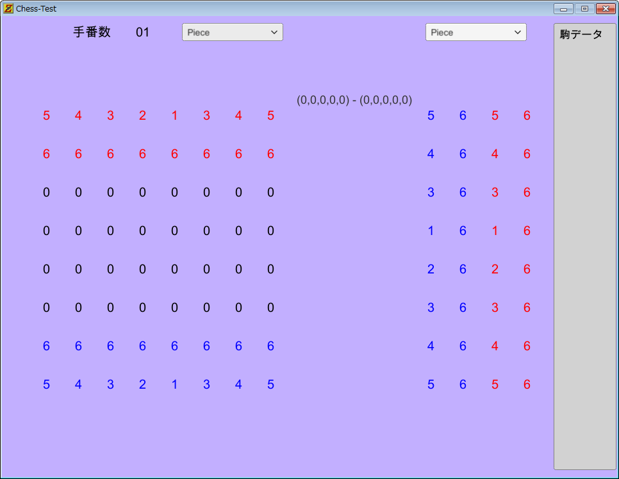Image resolution: width=619 pixels, height=479 pixels.
Task: Select red 1 in the left board's top row
Action: [x=174, y=116]
